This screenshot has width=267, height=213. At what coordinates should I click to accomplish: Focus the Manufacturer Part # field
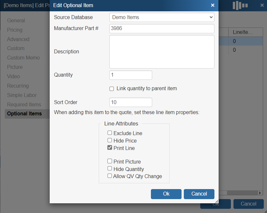tap(162, 28)
